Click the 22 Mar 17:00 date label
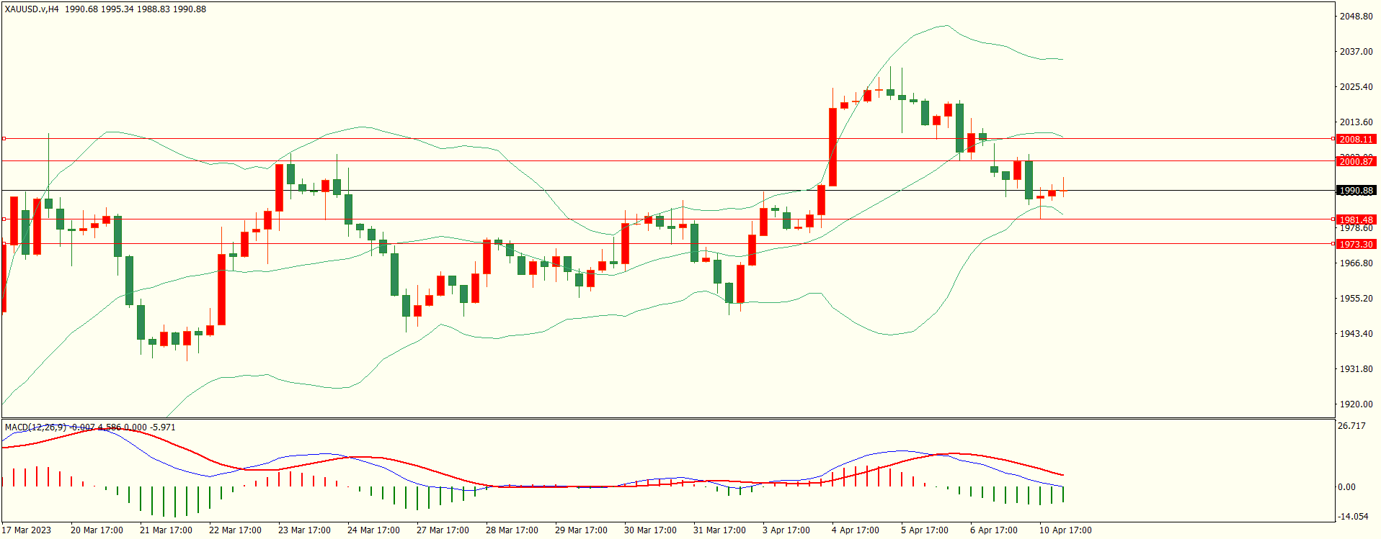This screenshot has width=1381, height=539. click(236, 530)
